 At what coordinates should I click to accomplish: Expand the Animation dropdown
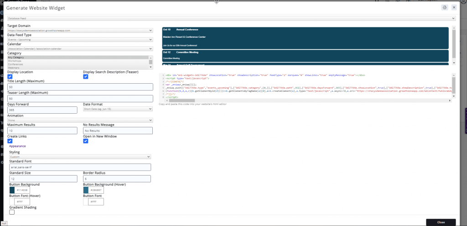(80, 120)
